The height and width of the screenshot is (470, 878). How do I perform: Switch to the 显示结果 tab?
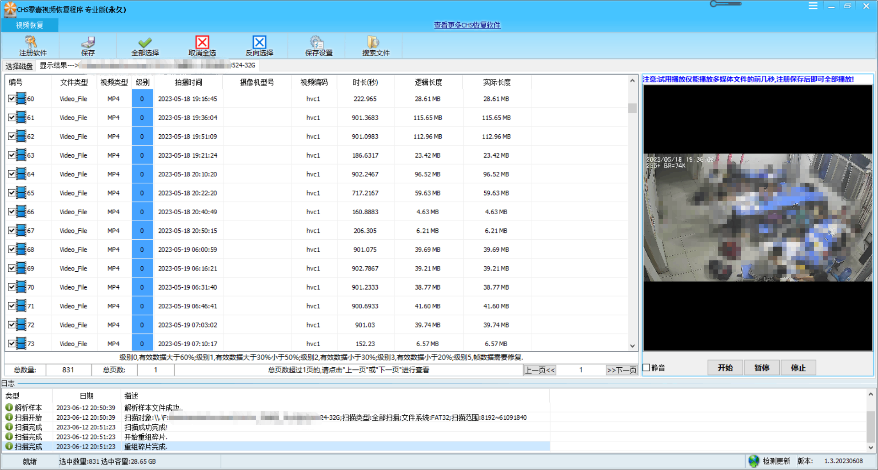[147, 65]
